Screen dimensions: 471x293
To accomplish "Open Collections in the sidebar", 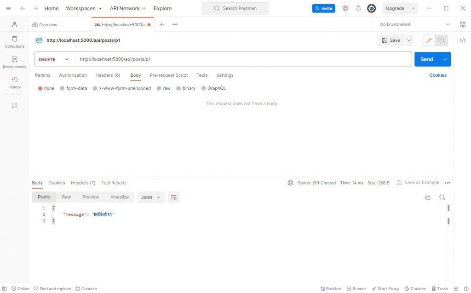I will pos(14,42).
